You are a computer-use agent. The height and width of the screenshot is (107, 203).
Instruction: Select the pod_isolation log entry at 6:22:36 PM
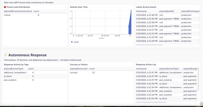pyautogui.click(x=166, y=91)
